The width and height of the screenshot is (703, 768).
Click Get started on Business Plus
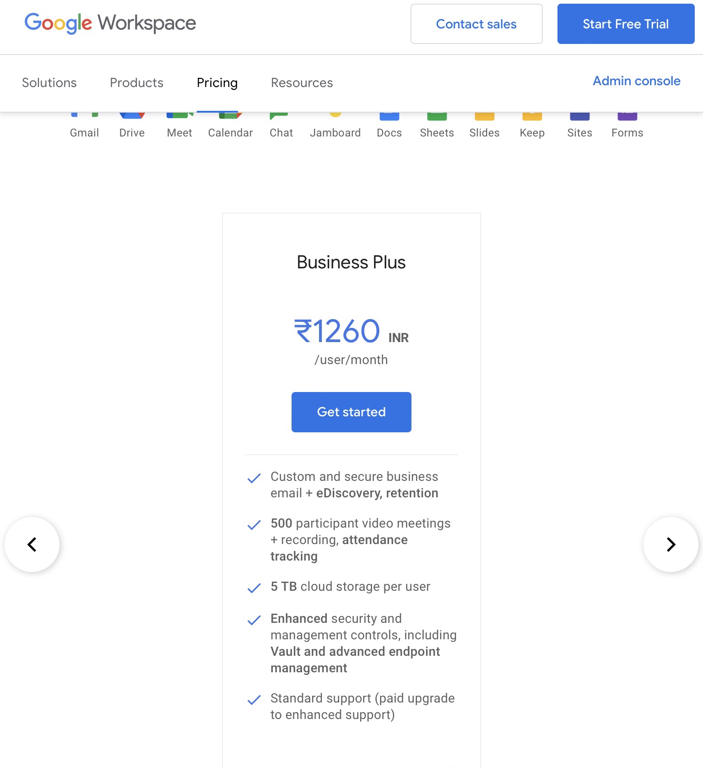[351, 412]
